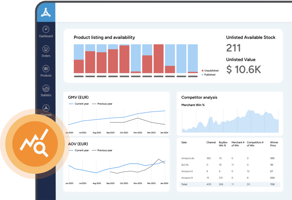Click the red Unpublished legend dot
This screenshot has height=200, width=292.
[x=203, y=70]
